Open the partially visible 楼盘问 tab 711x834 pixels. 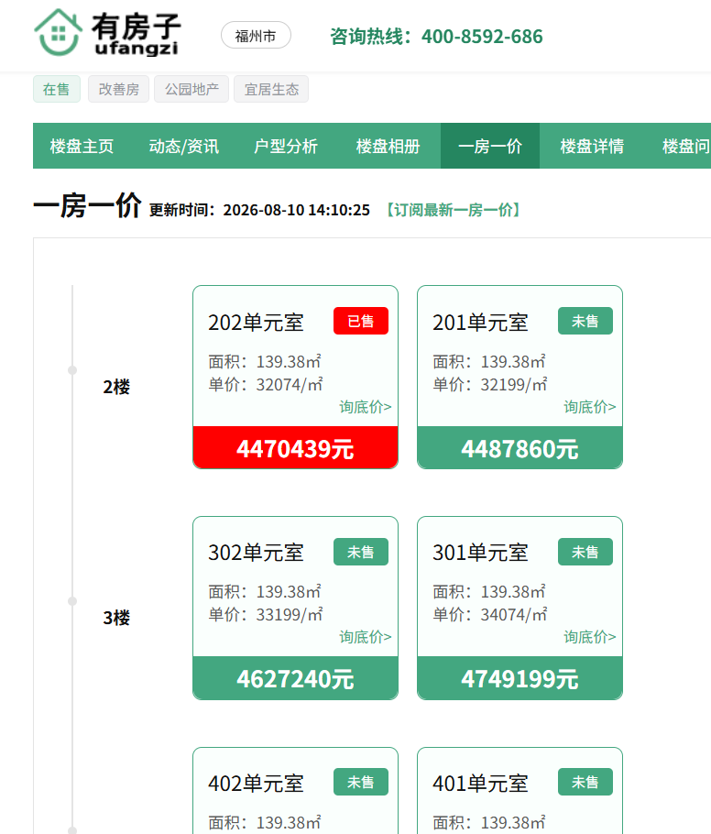pyautogui.click(x=686, y=146)
